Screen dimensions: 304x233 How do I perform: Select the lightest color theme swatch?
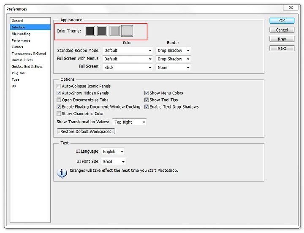(x=127, y=31)
